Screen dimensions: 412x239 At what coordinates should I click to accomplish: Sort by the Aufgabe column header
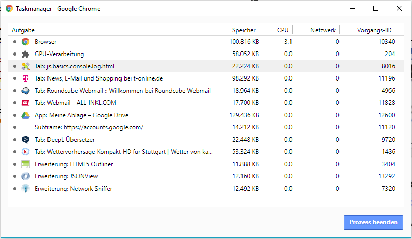click(x=111, y=30)
